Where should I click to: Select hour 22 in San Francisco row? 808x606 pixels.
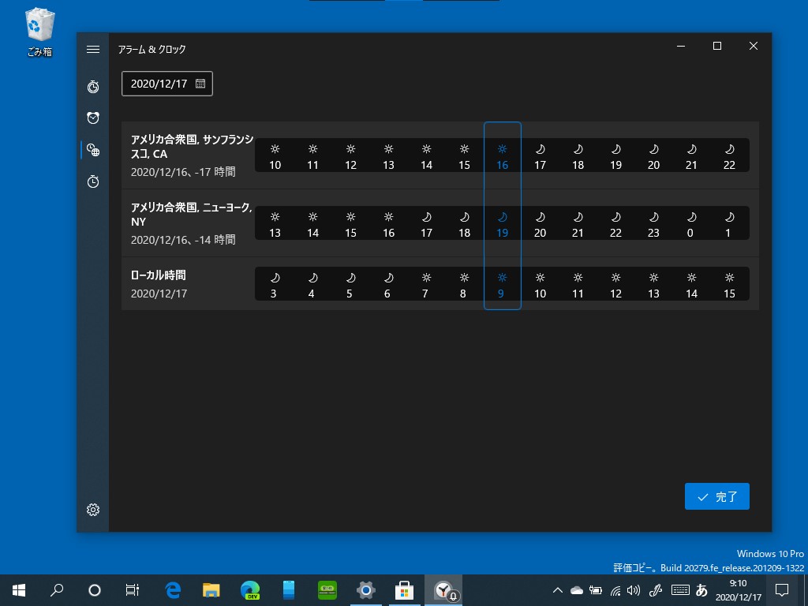[x=729, y=157]
